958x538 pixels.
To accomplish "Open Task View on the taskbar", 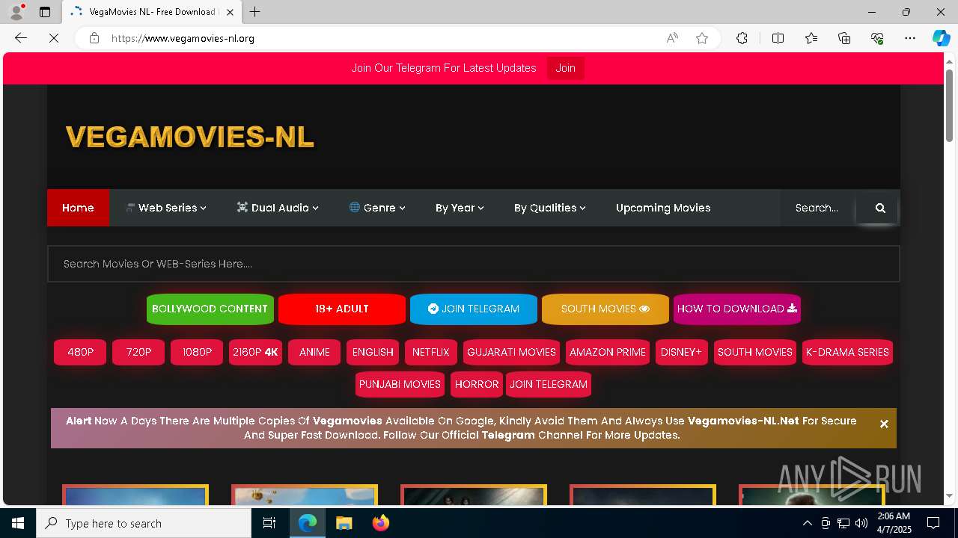I will 269,523.
